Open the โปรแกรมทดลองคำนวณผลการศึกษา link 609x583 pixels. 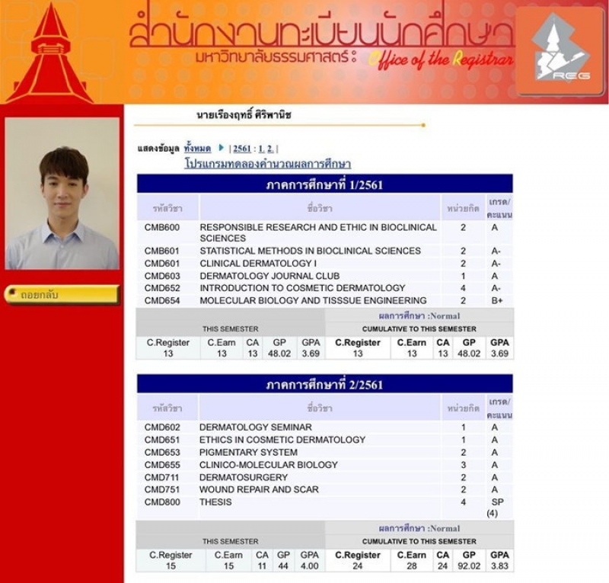point(268,164)
